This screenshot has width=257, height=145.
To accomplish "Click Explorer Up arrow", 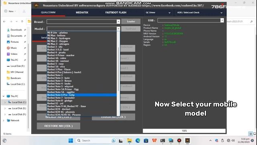I will click(22, 21).
